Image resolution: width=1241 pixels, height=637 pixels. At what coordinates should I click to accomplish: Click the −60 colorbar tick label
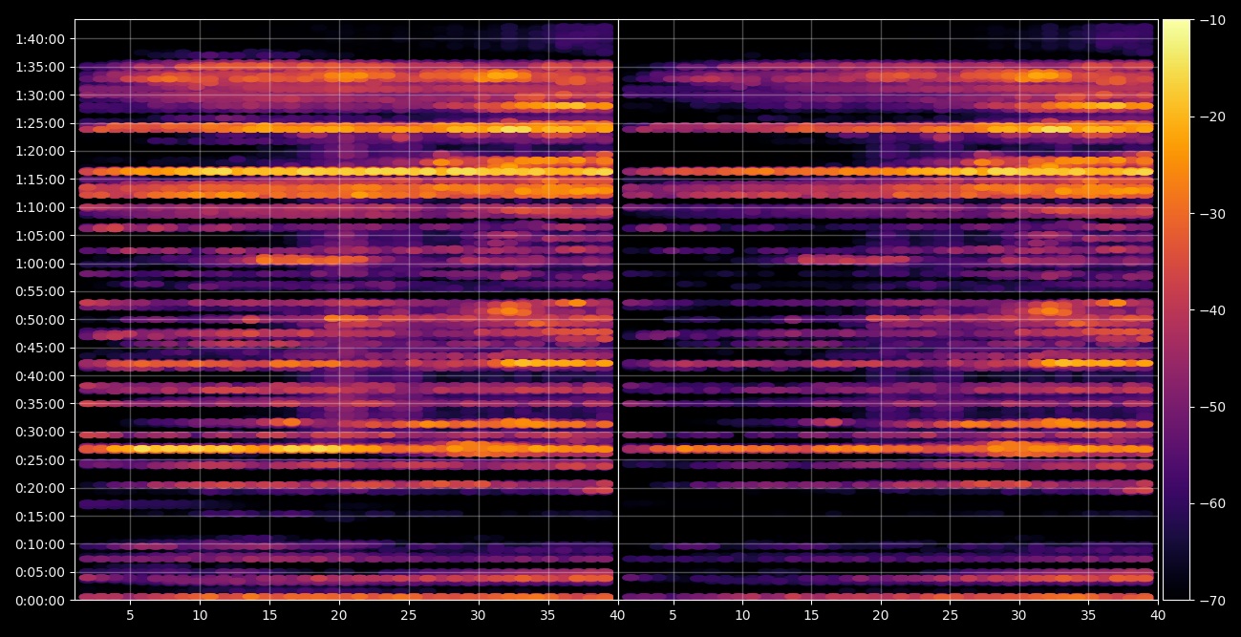pyautogui.click(x=1211, y=503)
